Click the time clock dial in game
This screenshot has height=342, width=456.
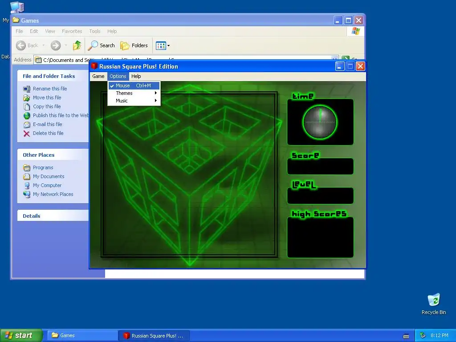point(320,122)
